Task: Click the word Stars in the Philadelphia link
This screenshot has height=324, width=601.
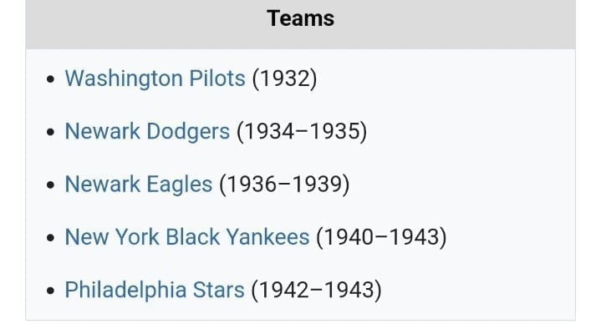Action: [218, 290]
